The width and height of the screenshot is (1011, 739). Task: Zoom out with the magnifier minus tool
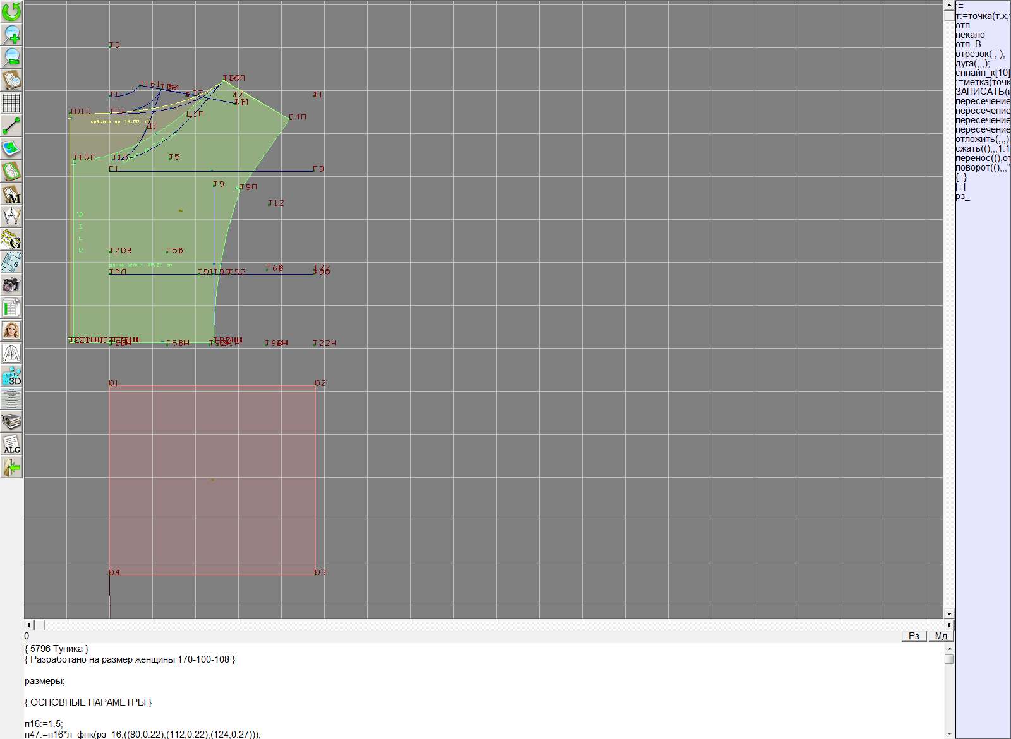(x=11, y=57)
